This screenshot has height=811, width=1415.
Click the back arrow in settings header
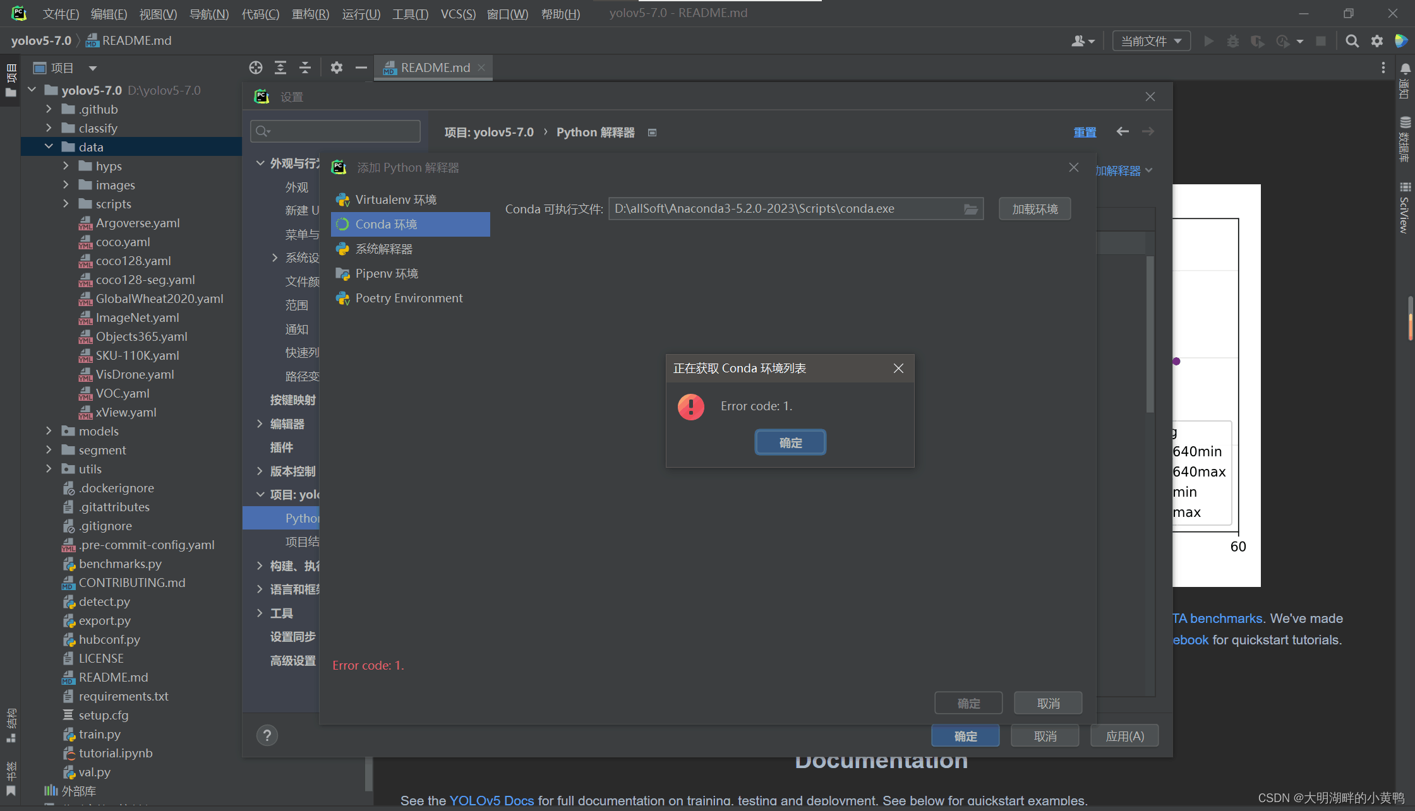1123,131
